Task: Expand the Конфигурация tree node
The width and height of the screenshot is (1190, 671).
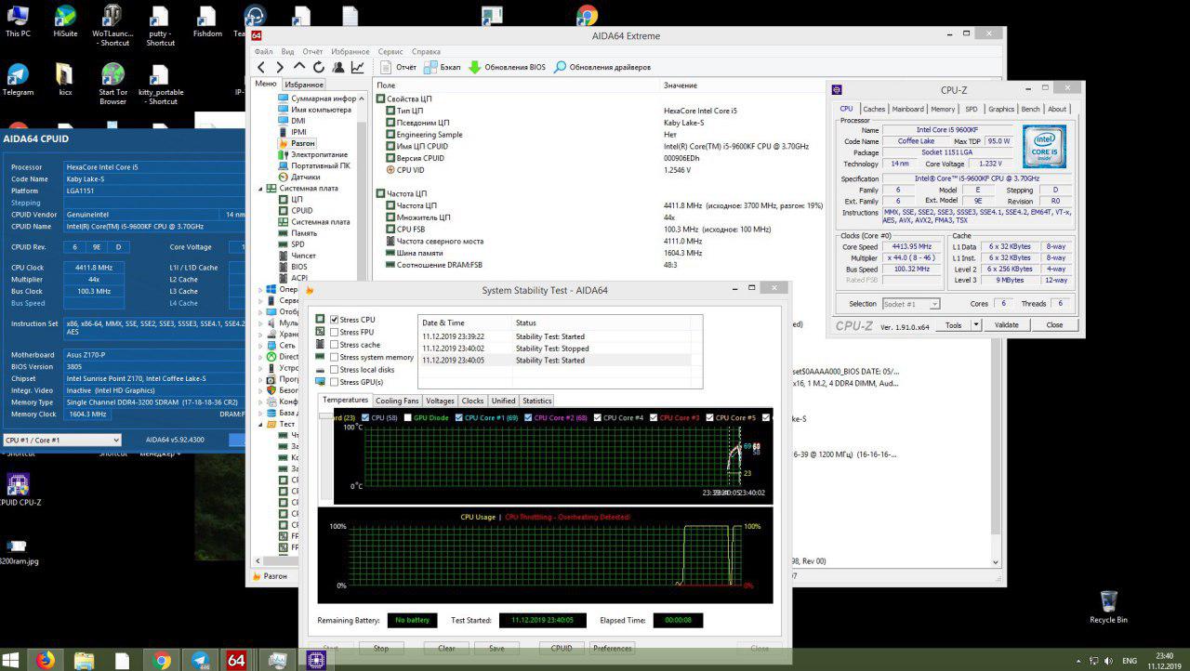Action: click(x=260, y=401)
